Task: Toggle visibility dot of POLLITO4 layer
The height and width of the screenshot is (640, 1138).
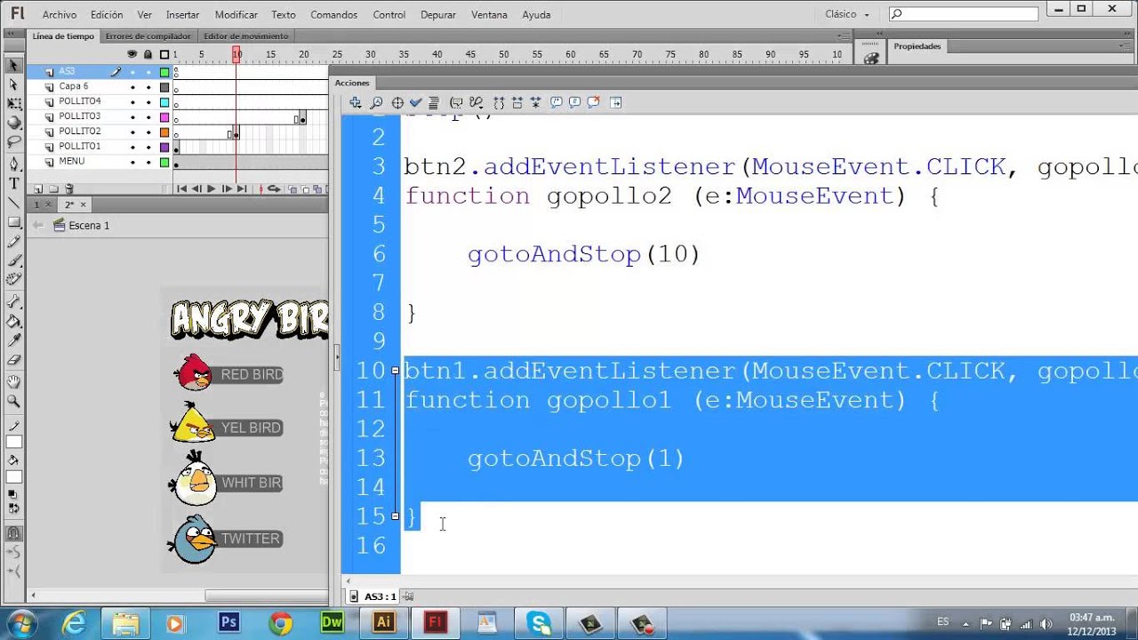Action: point(132,102)
